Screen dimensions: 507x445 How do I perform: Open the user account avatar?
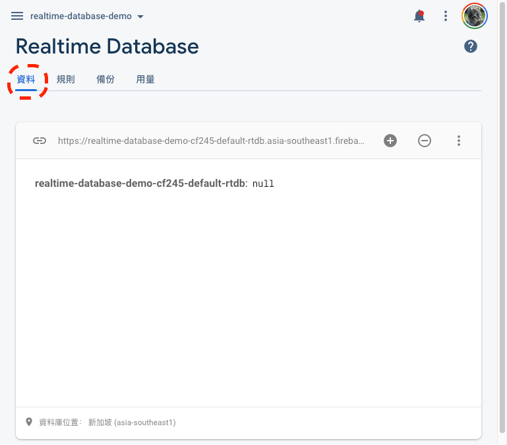coord(474,16)
